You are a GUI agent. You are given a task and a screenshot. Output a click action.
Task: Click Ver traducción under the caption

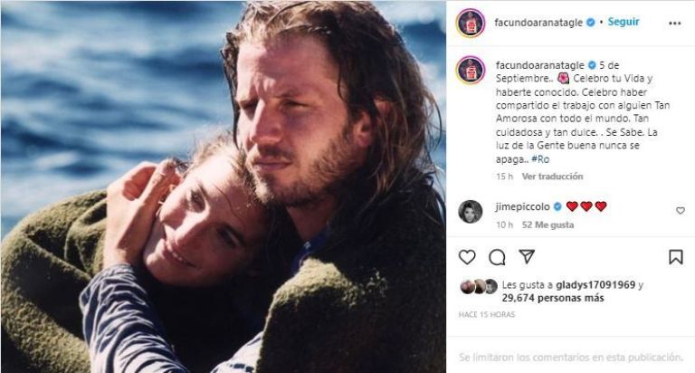click(552, 177)
